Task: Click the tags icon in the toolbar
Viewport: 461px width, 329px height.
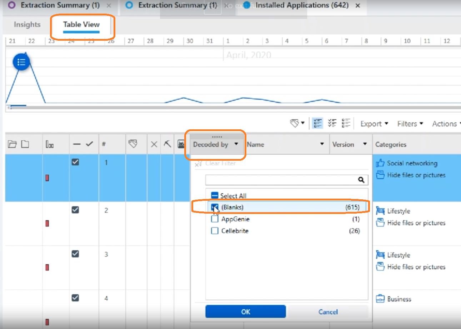Action: coord(295,123)
